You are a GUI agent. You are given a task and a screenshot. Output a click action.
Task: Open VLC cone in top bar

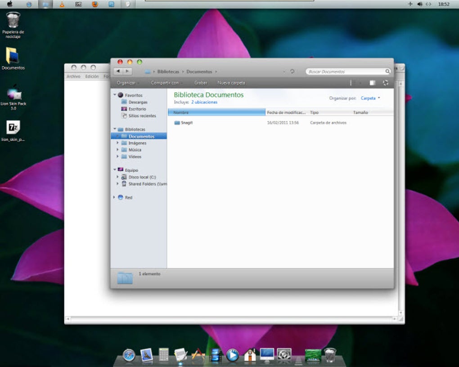tap(62, 4)
